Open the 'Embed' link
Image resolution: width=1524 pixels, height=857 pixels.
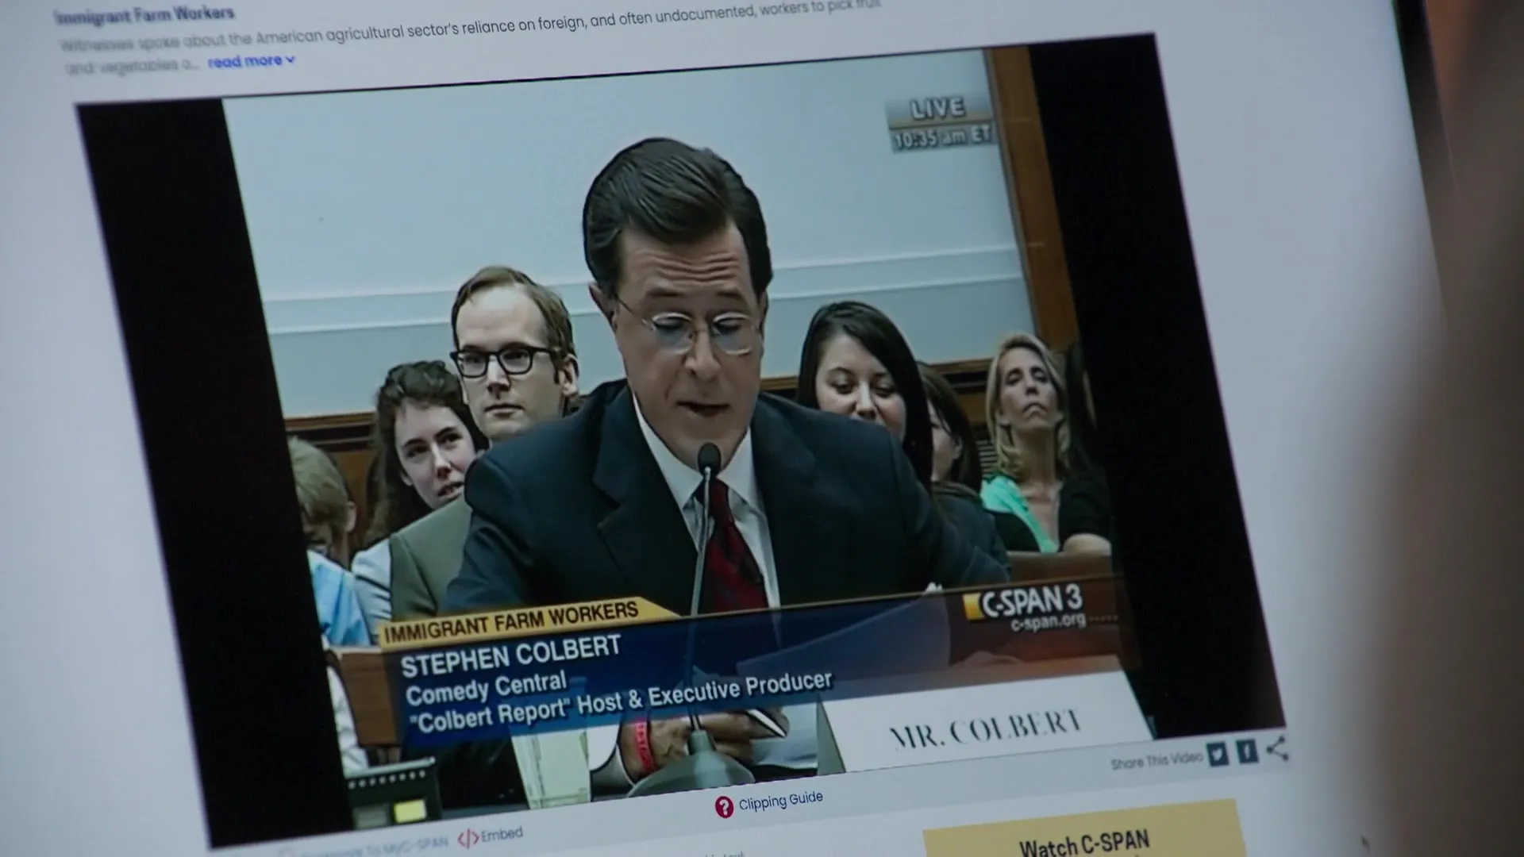[x=502, y=834]
